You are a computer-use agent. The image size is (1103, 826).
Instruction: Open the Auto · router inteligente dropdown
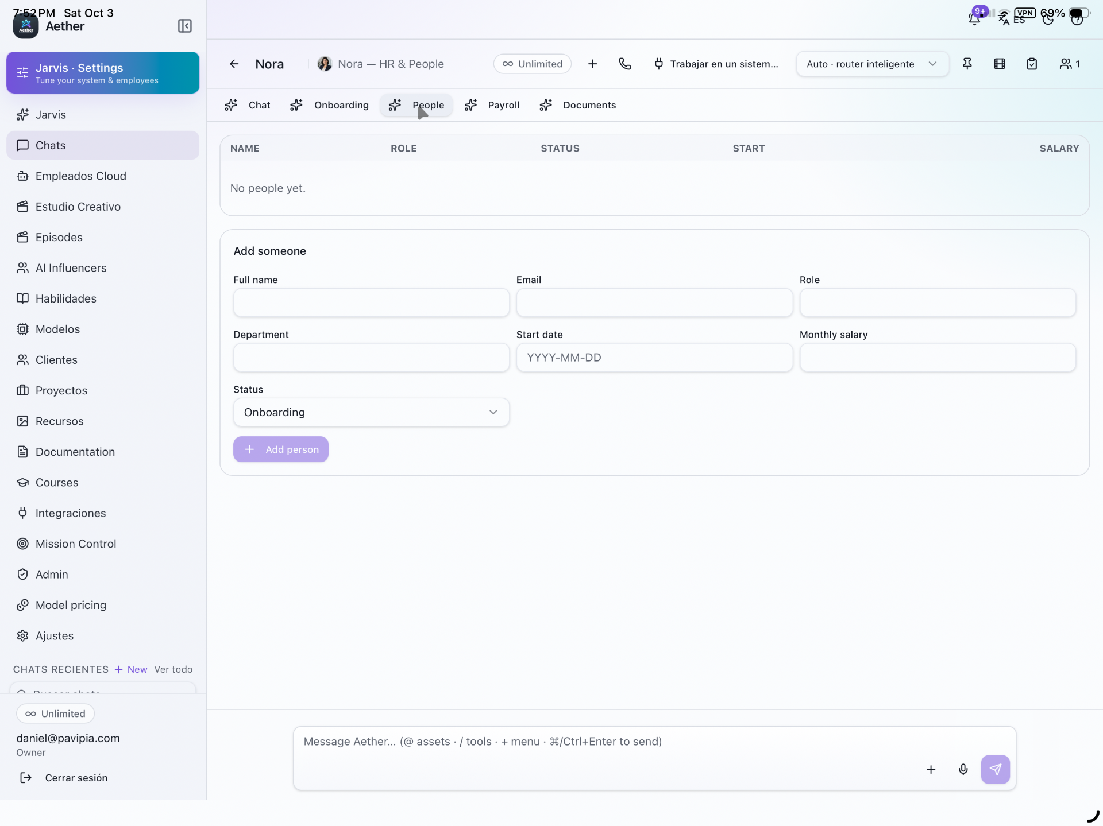coord(872,64)
